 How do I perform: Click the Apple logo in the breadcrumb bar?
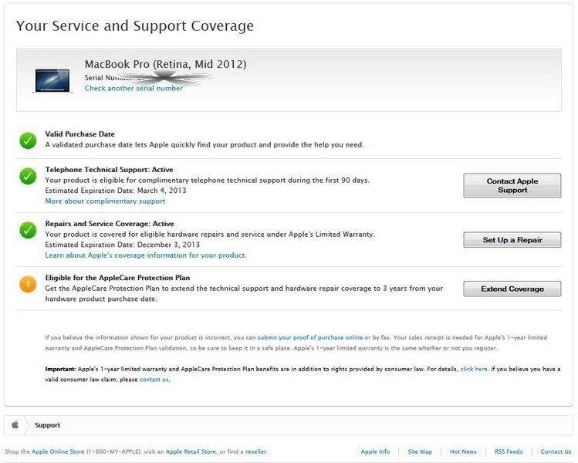click(x=15, y=425)
